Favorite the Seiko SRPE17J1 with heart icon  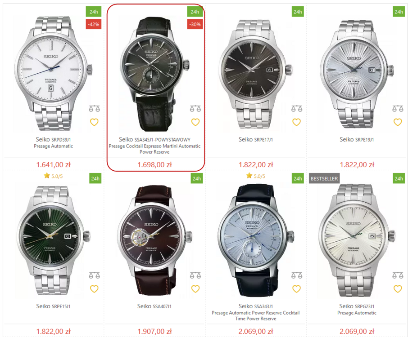(x=297, y=122)
